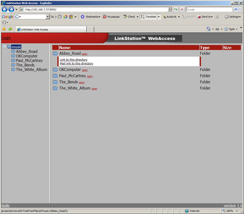Click the Audio link in bottom bar
Viewport: 244px width, 214px height.
click(x=5, y=205)
